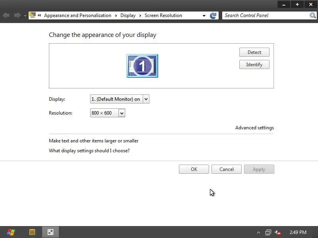Go forward with the Forward arrow
The height and width of the screenshot is (238, 318).
(17, 15)
